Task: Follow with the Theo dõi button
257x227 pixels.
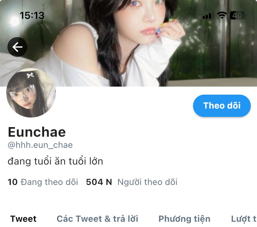Action: click(x=222, y=106)
